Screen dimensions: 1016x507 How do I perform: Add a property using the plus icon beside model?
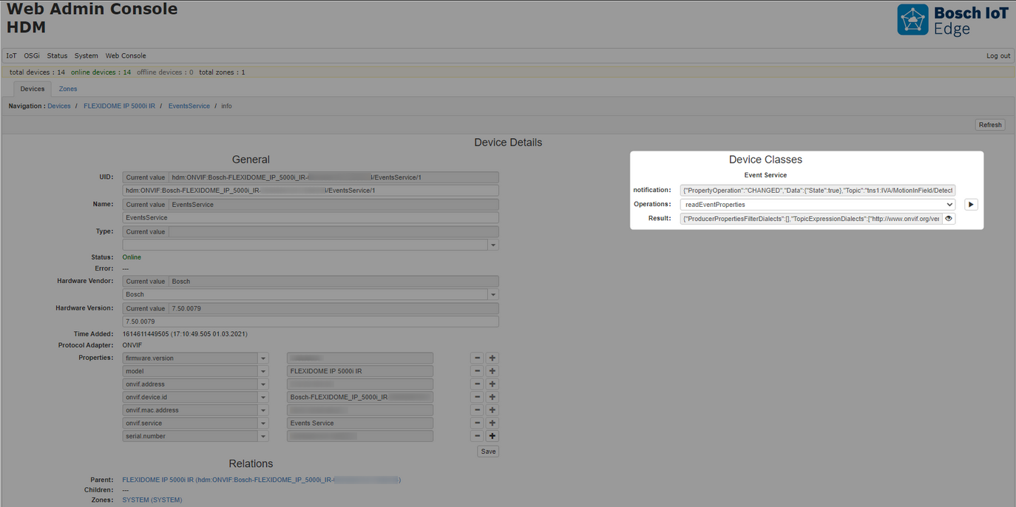pos(492,370)
